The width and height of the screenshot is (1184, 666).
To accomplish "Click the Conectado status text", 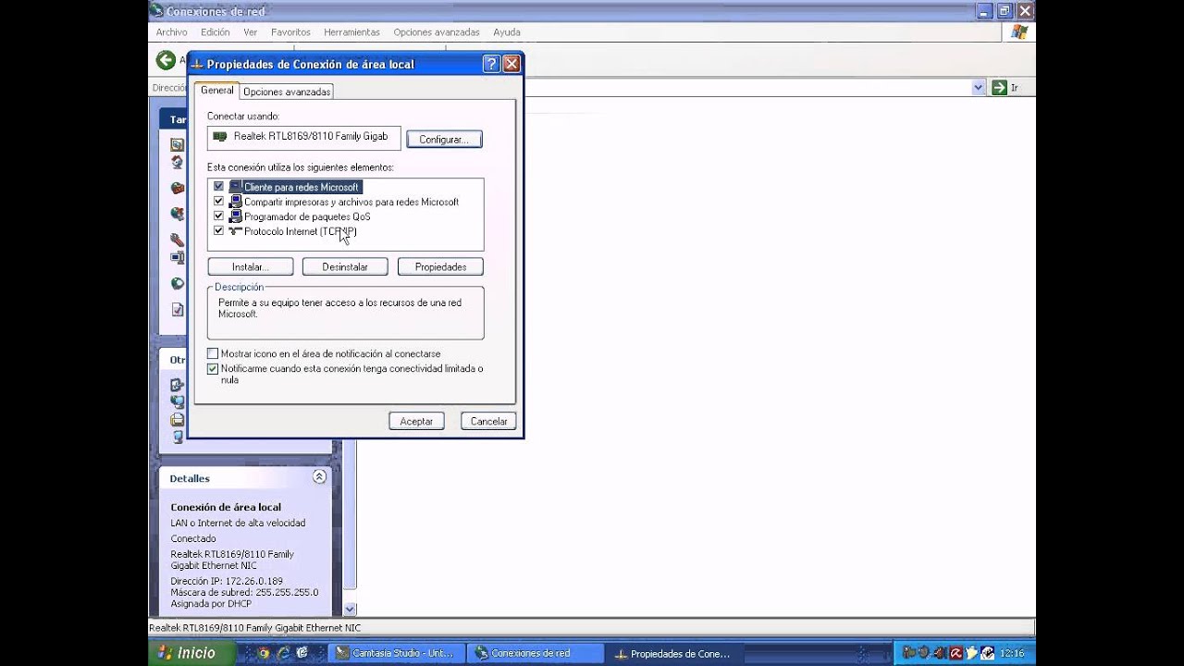I will (x=193, y=538).
